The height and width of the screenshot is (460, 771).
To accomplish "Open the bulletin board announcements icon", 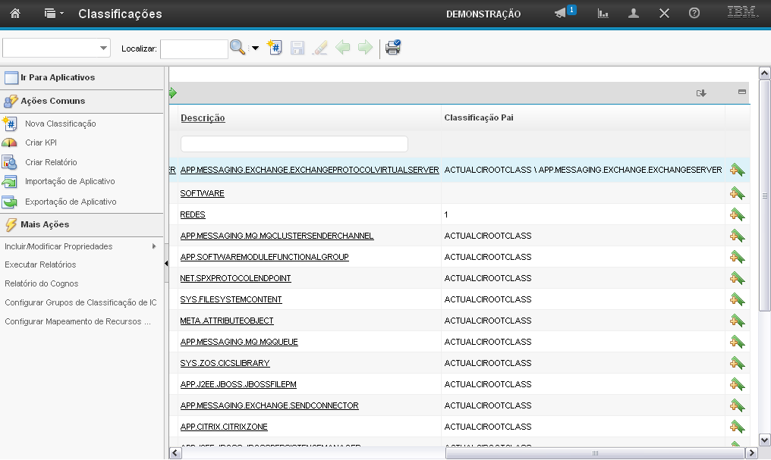I will pos(561,14).
